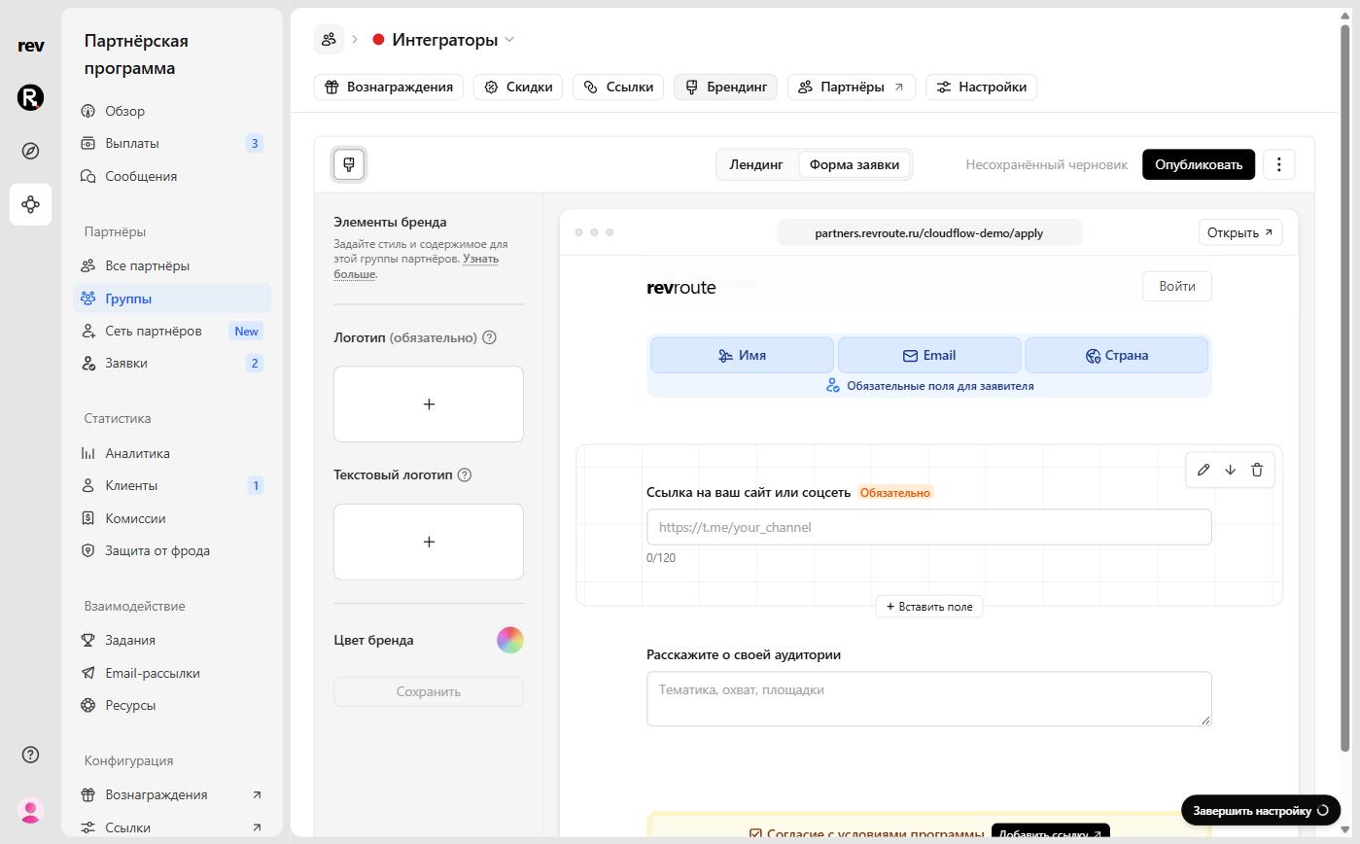Viewport: 1360px width, 844px height.
Task: Click the groups breadcrumb icon
Action: [x=329, y=39]
